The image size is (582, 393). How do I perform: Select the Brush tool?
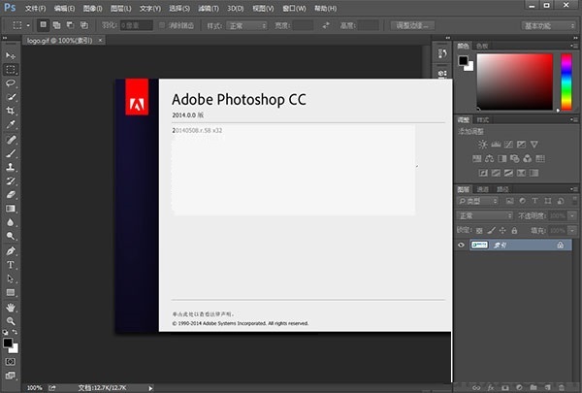click(x=11, y=153)
